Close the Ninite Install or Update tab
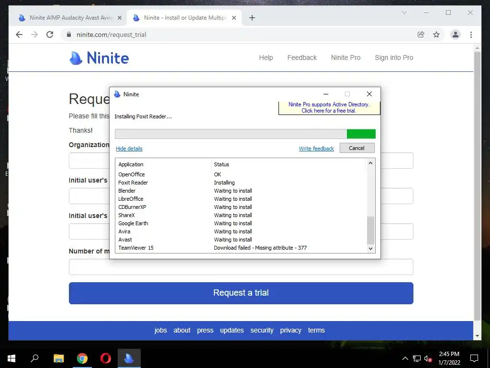 (234, 18)
